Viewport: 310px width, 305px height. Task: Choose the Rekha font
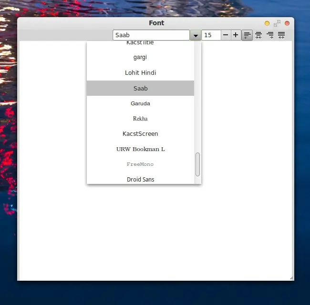(x=140, y=119)
